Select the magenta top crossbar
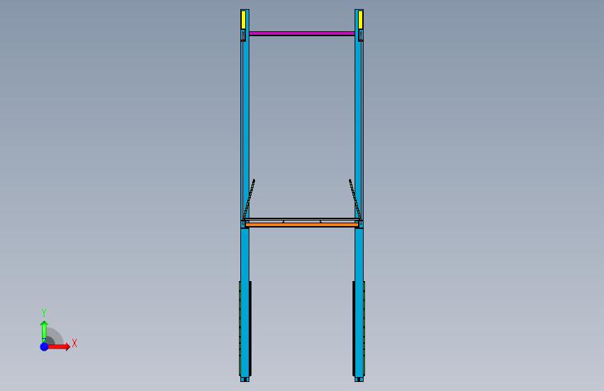 pos(302,34)
